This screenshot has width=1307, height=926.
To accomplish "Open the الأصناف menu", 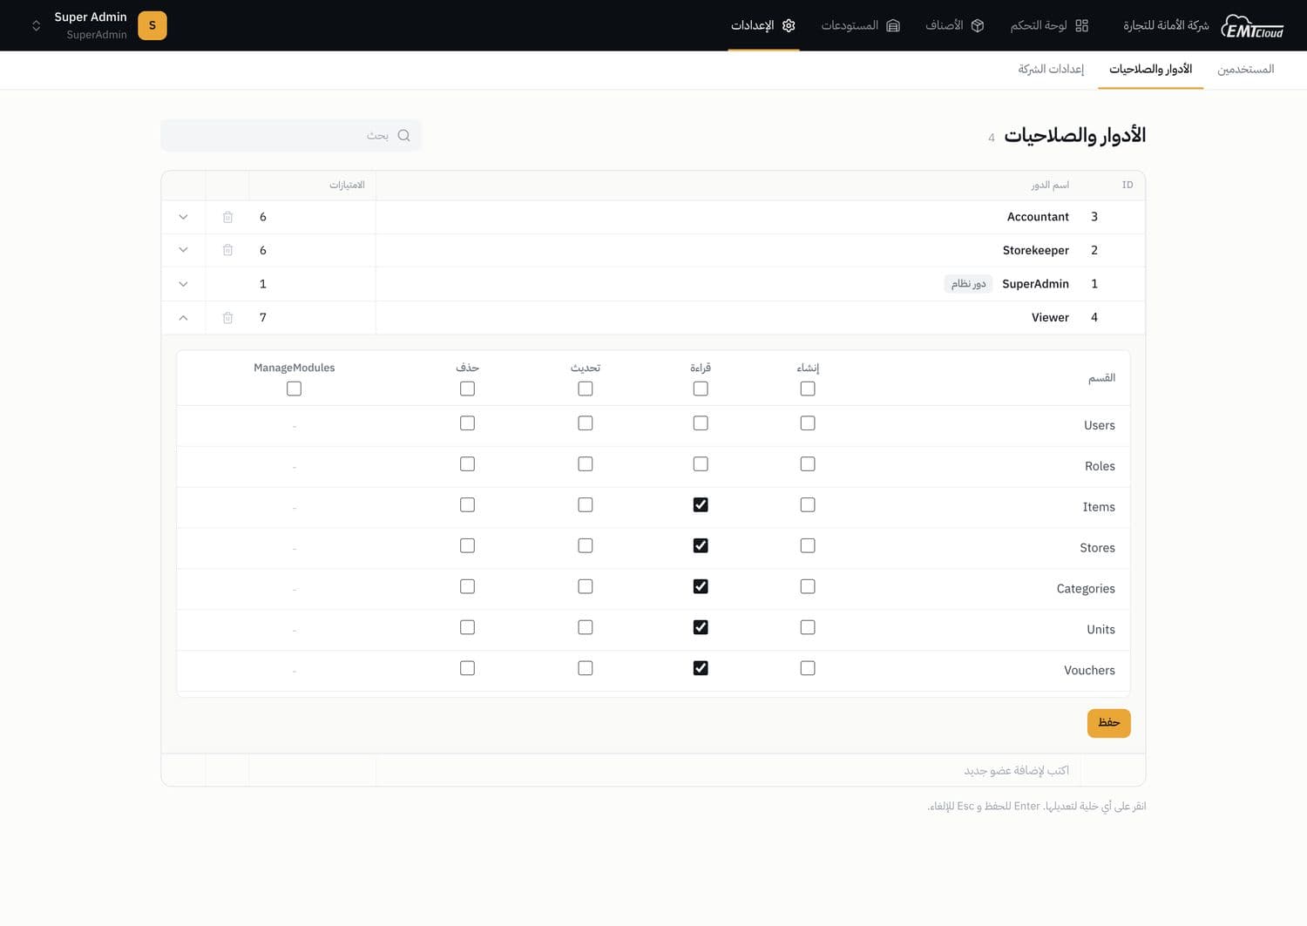I will coord(954,25).
